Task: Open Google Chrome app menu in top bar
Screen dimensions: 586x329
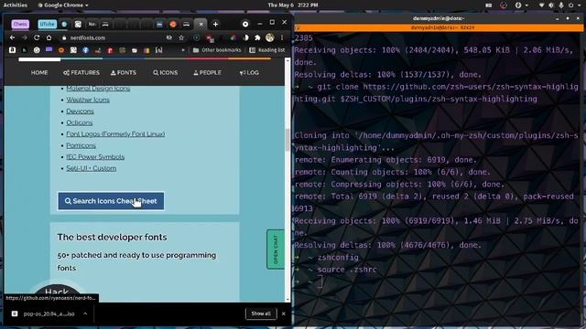Action: (63, 5)
